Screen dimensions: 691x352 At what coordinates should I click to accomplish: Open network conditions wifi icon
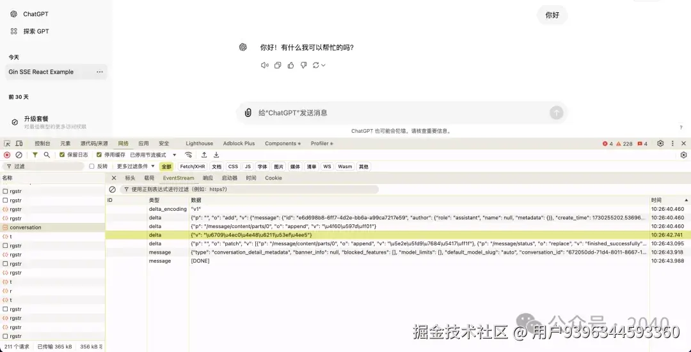pos(188,155)
